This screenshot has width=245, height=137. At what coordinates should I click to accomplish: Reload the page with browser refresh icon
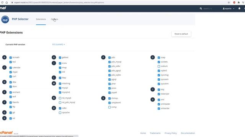click(x=2, y=3)
